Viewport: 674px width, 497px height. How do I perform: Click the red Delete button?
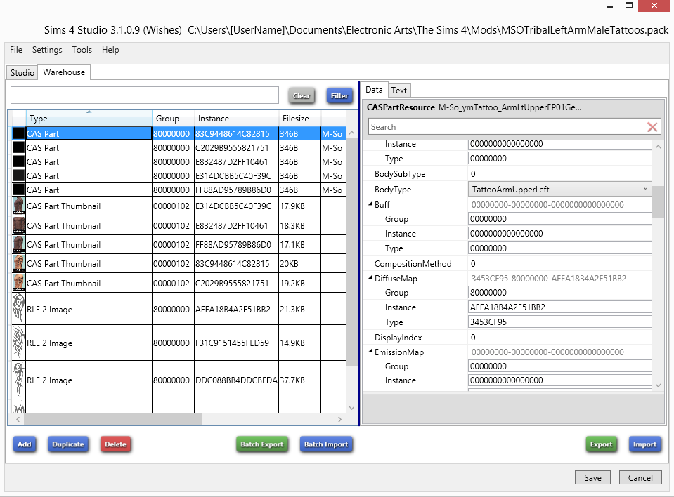click(115, 444)
